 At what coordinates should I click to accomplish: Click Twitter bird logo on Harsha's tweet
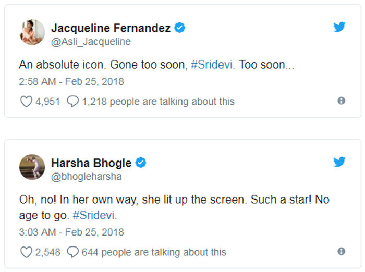pyautogui.click(x=339, y=162)
